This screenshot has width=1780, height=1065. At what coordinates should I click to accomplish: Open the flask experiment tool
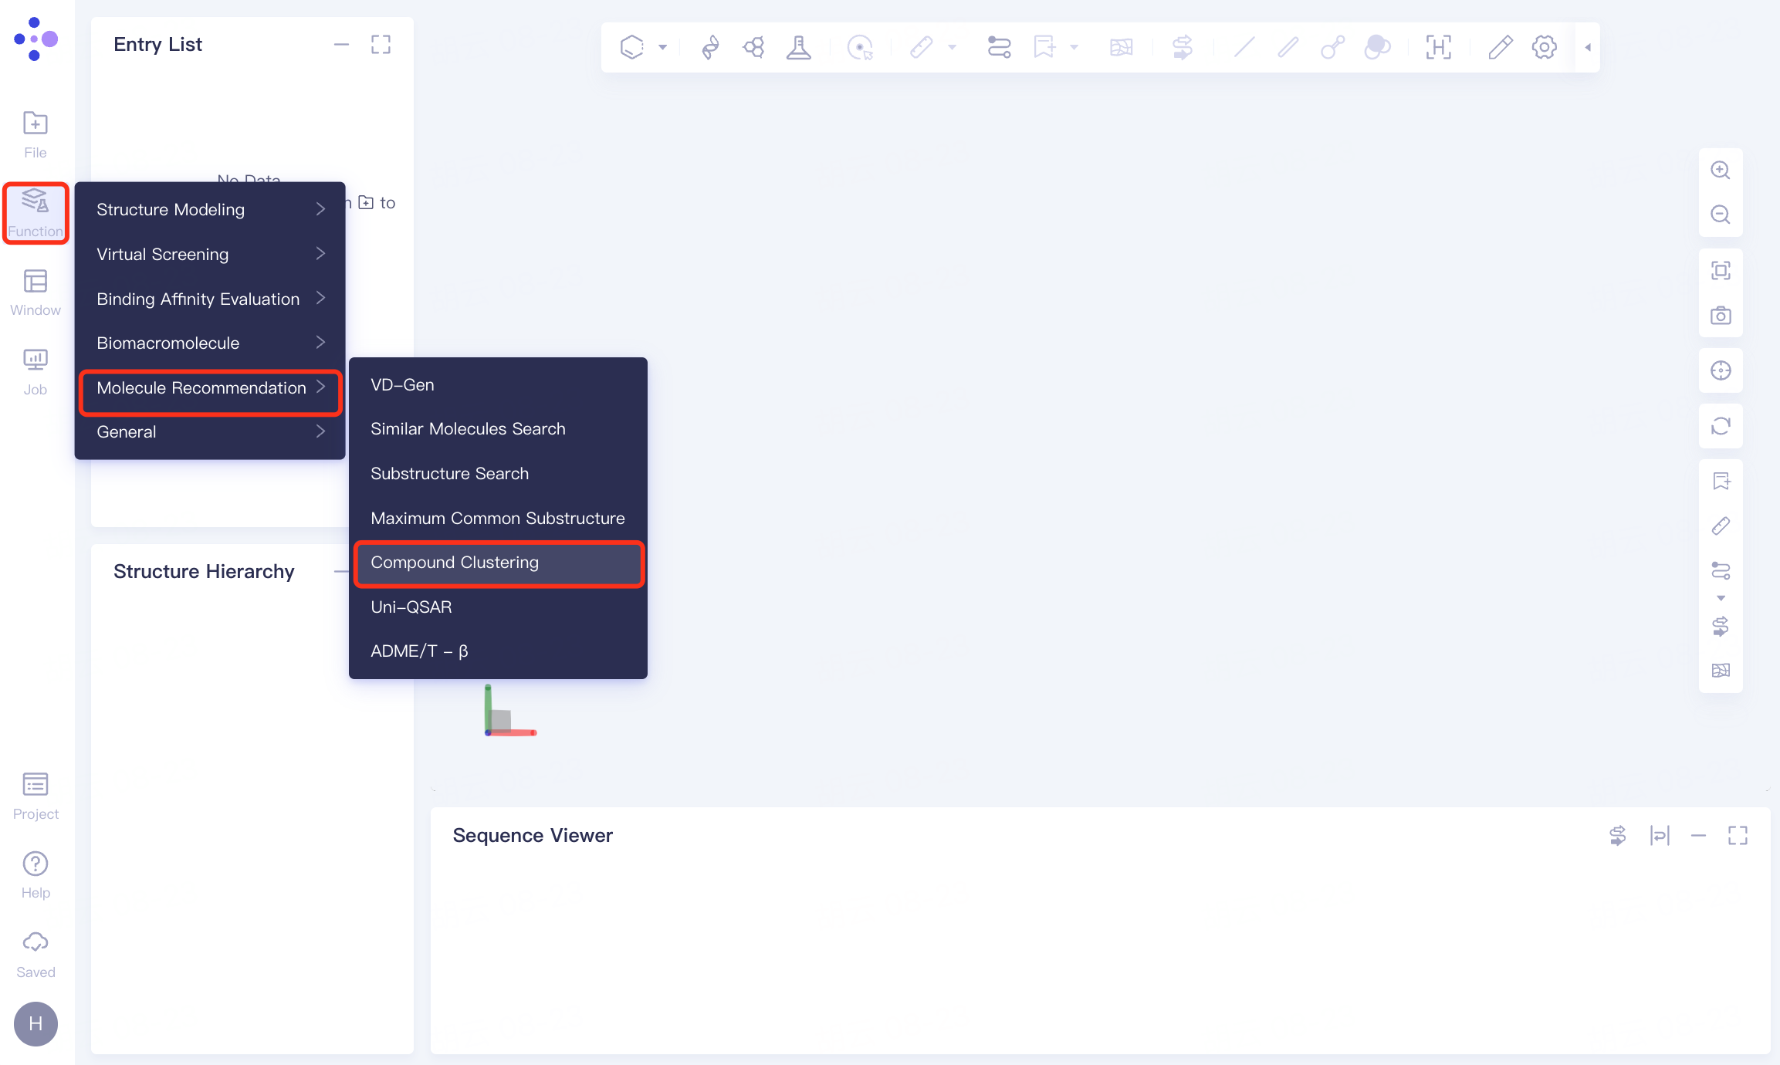click(799, 47)
